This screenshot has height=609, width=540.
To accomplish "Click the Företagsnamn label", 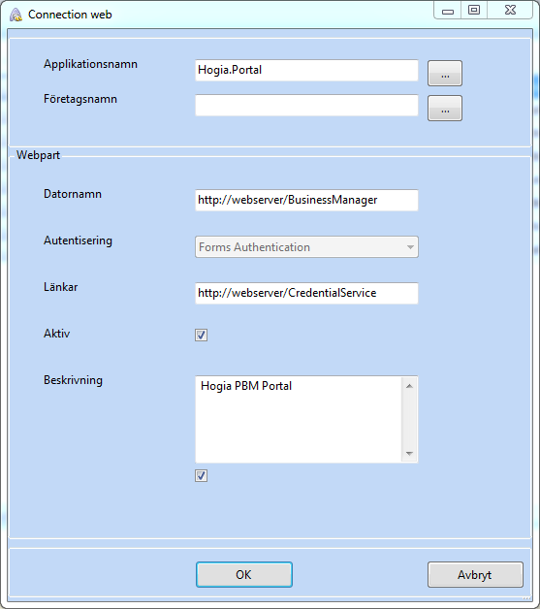I will click(x=79, y=99).
